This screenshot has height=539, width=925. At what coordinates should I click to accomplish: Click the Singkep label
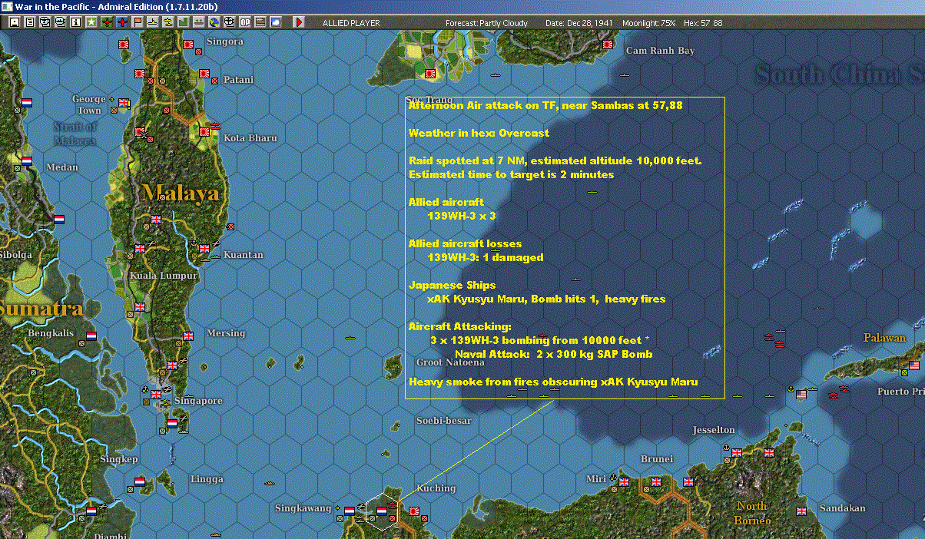119,459
